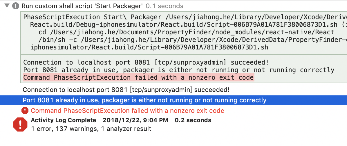Click the '0.2 seconds' activity log duration

point(193,120)
